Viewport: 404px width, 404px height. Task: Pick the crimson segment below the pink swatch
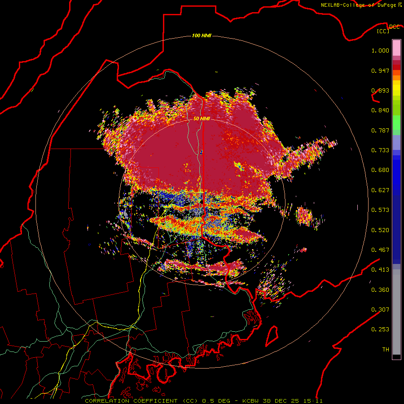point(396,62)
